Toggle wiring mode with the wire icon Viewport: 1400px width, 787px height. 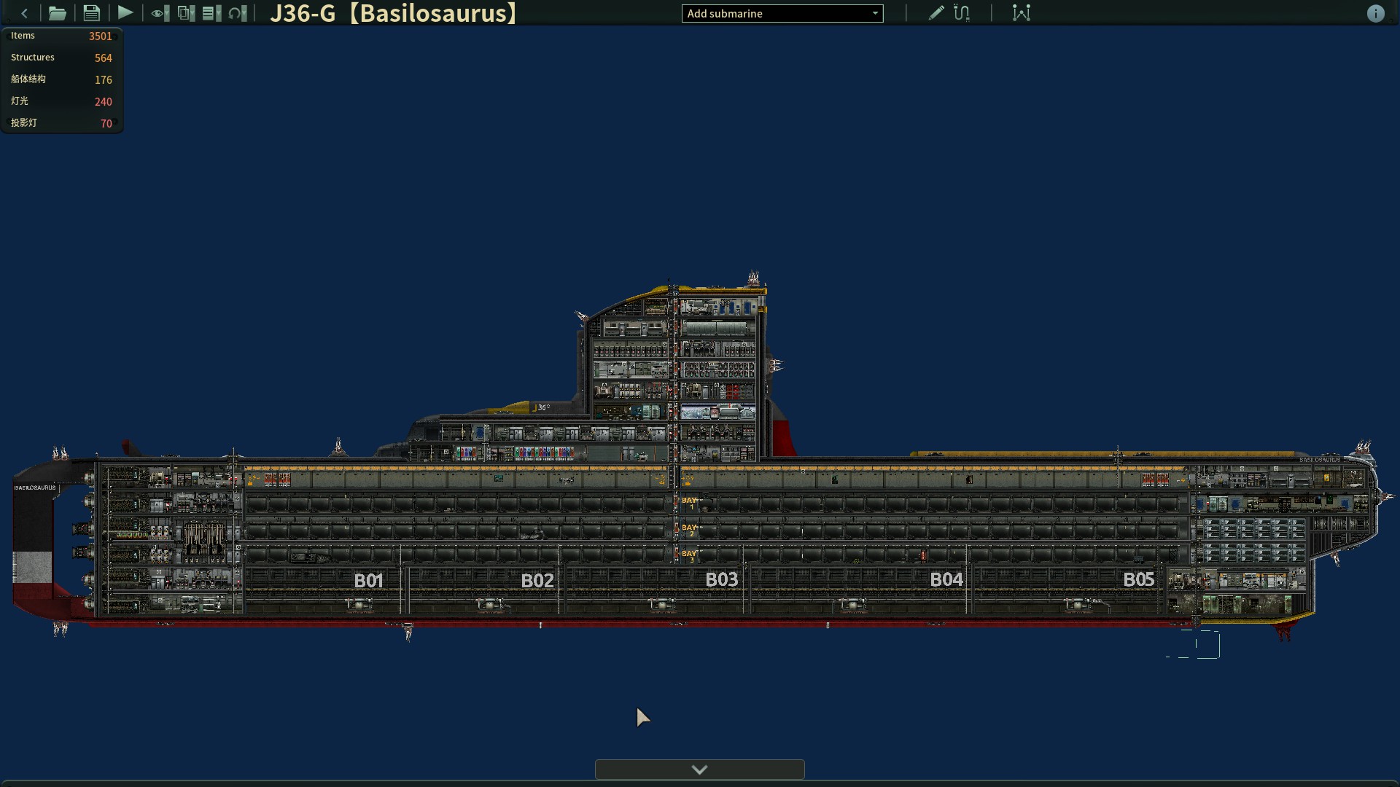pos(962,13)
